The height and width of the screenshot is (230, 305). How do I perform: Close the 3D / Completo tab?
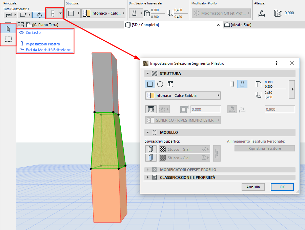219,25
